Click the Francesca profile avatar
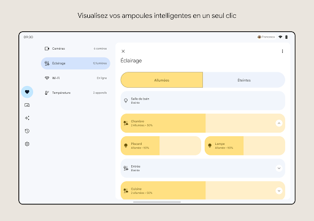The image size is (314, 221). 259,37
